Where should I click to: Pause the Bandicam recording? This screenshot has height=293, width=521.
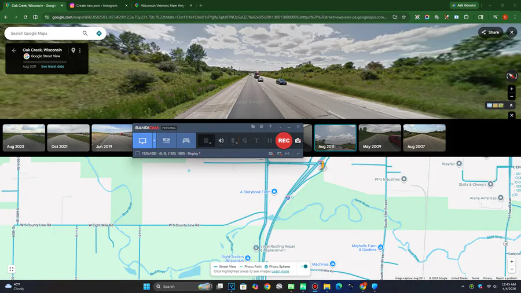(269, 141)
